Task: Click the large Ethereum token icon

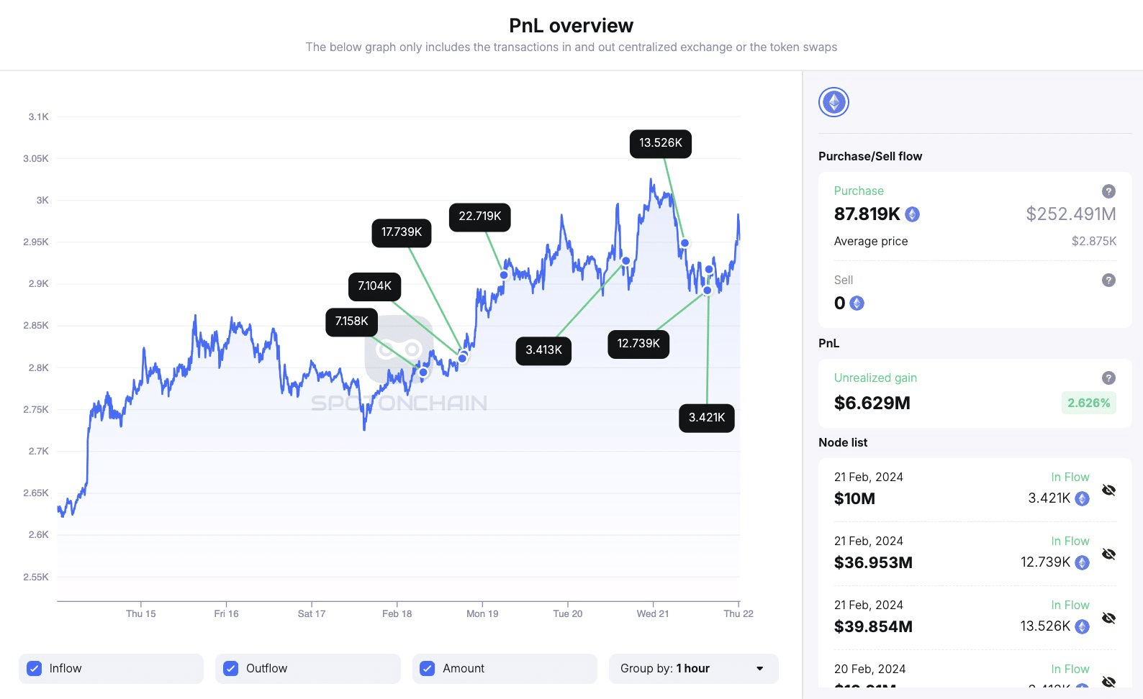Action: click(833, 102)
